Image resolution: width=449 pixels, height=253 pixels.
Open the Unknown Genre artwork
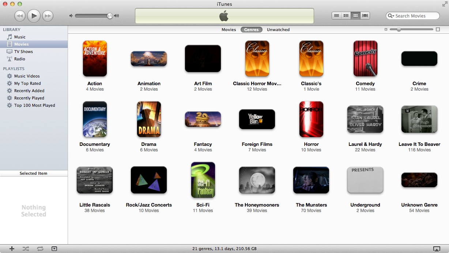[419, 180]
